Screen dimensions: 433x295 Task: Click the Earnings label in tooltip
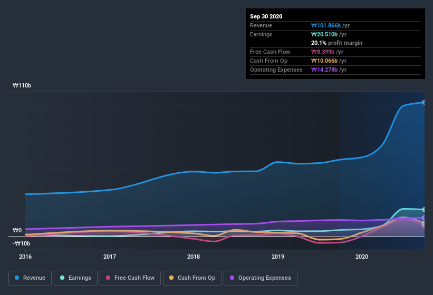tap(261, 34)
